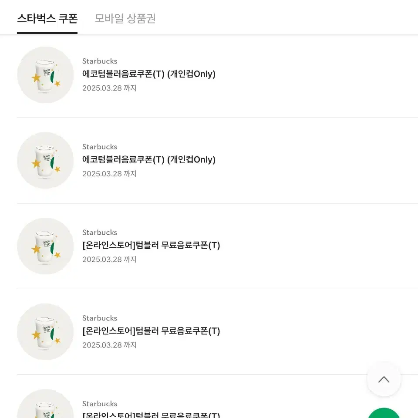
Task: Tap second 온라인스토어 텀블러 coupon cup image
Action: tap(45, 332)
